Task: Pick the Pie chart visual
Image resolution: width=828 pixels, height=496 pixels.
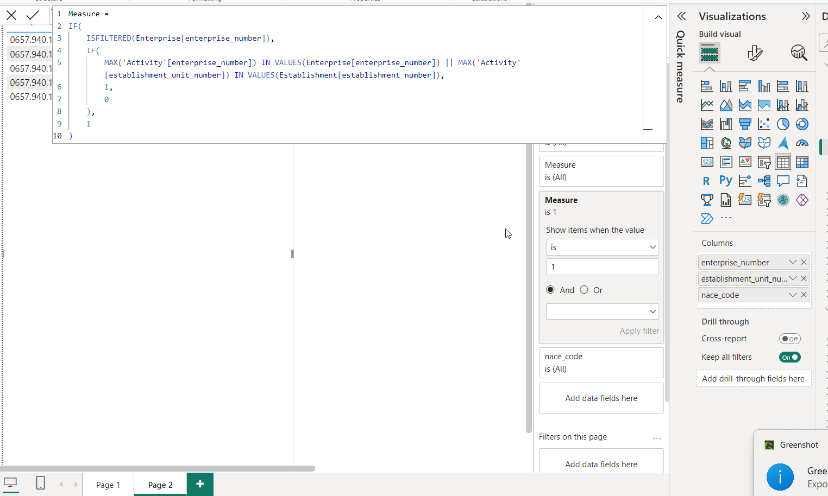Action: pyautogui.click(x=783, y=124)
